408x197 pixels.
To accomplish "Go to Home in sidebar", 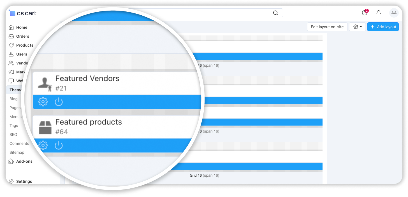I will point(22,27).
